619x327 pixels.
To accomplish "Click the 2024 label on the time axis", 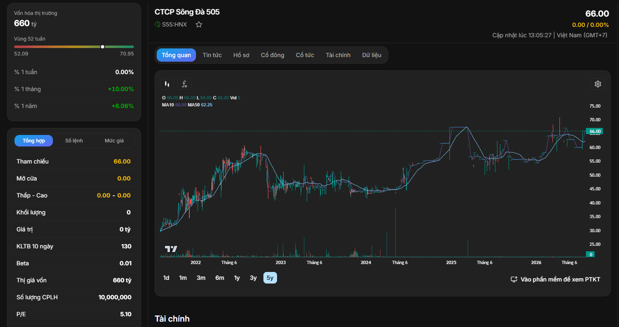I will [366, 262].
